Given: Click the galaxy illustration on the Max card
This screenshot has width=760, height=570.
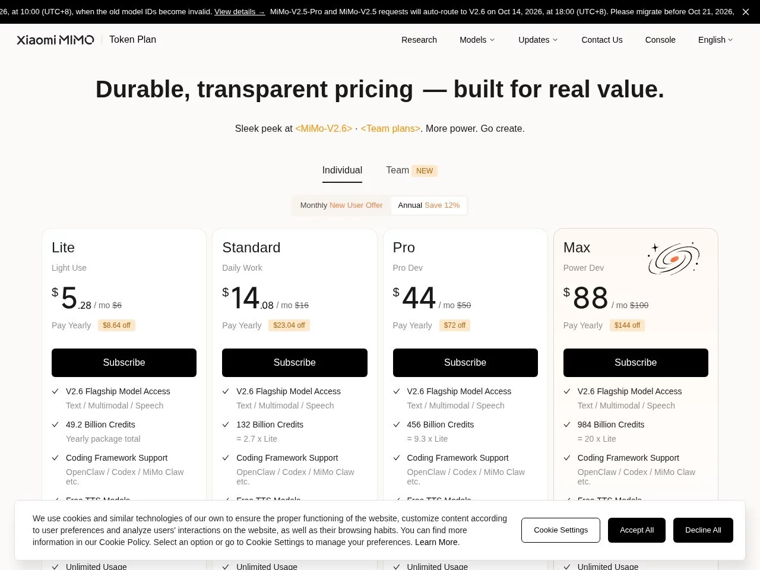Looking at the screenshot, I should tap(673, 258).
